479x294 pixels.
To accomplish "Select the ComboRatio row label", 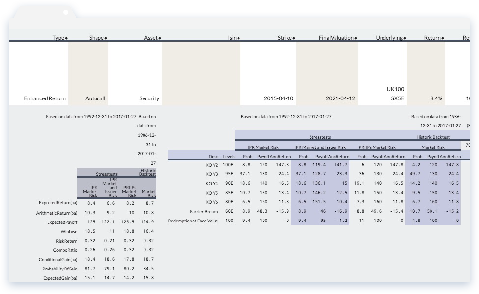I will pyautogui.click(x=65, y=250).
